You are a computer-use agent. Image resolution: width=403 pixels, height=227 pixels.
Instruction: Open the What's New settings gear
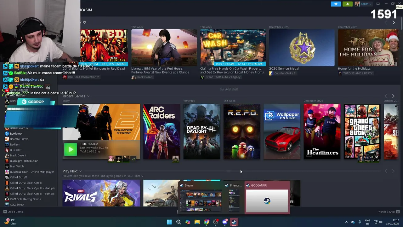tap(84, 22)
